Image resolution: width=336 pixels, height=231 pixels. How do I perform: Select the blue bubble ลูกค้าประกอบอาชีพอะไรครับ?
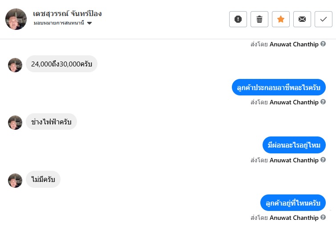coord(279,87)
